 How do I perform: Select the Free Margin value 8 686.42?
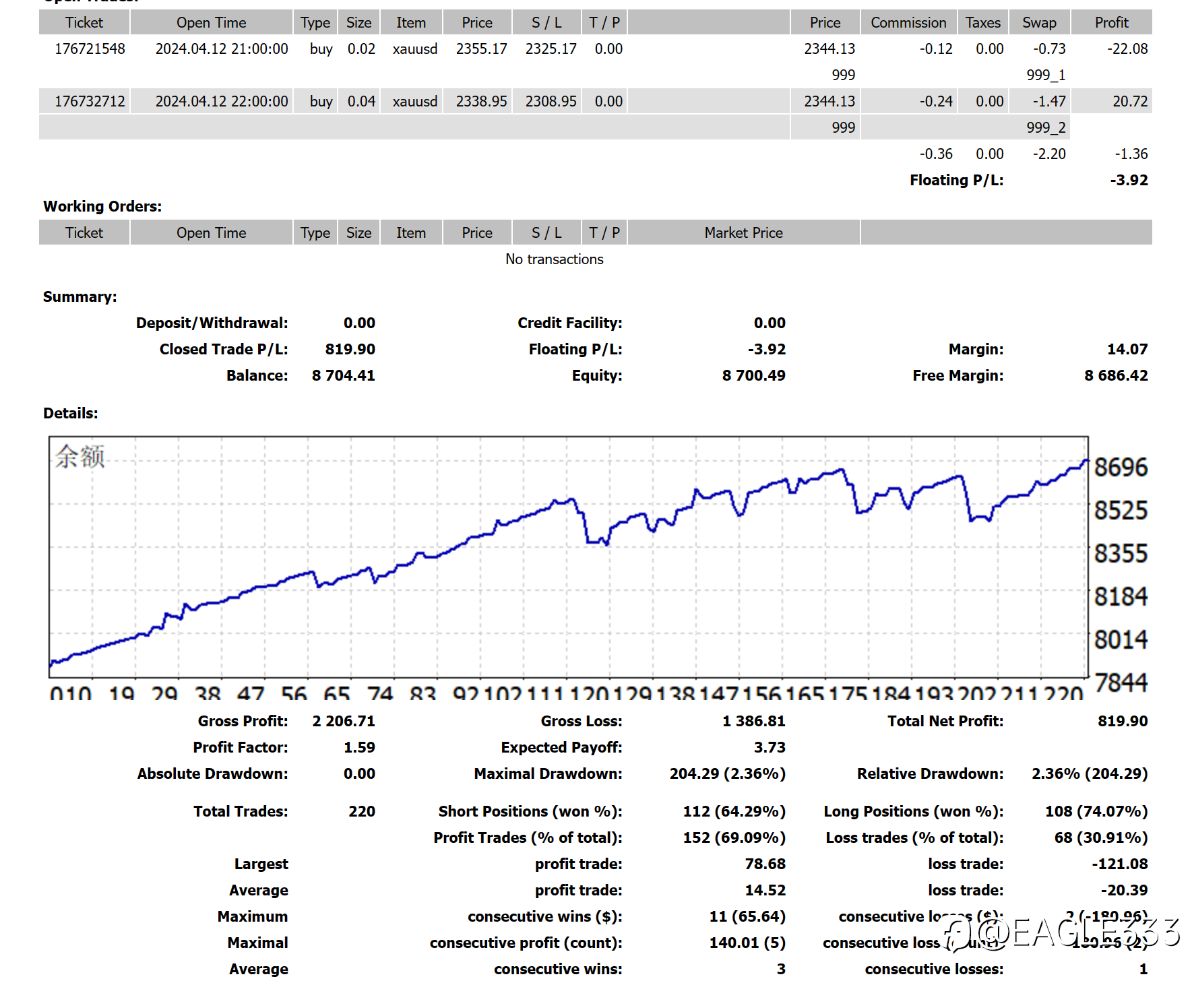click(x=1116, y=375)
